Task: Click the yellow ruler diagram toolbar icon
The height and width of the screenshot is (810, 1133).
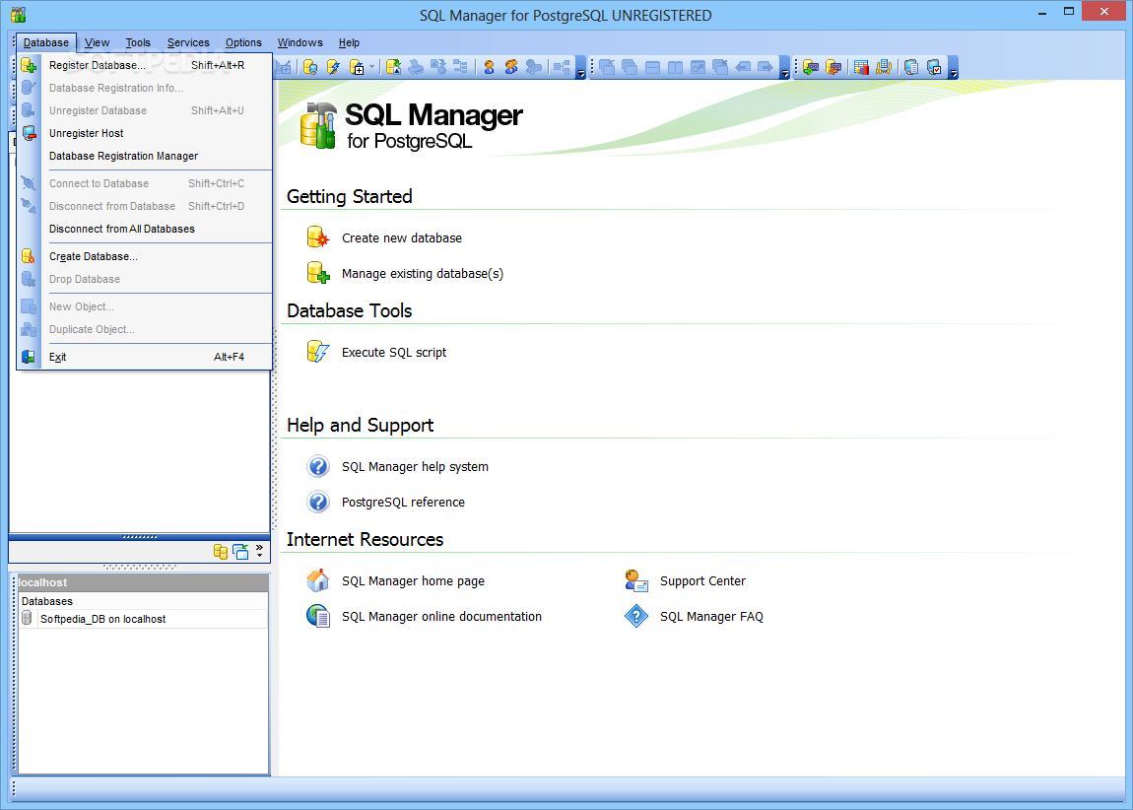Action: 884,67
